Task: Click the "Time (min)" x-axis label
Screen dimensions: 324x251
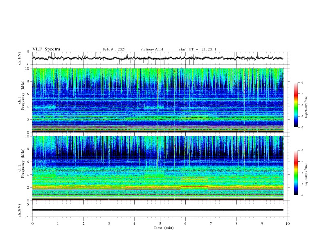Action: 164,228
